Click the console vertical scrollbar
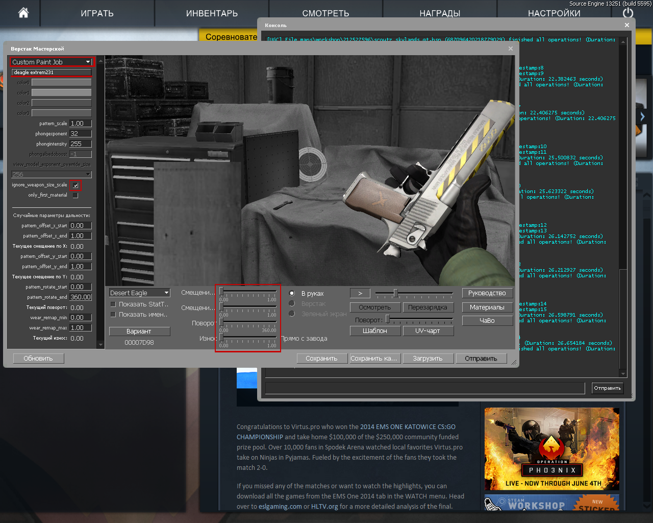 [623, 208]
